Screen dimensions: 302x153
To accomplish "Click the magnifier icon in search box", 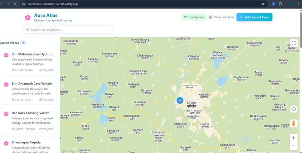I will pyautogui.click(x=28, y=30).
